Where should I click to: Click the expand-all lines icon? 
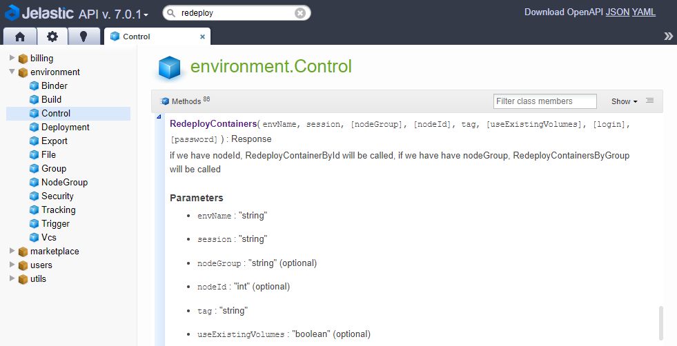point(650,101)
